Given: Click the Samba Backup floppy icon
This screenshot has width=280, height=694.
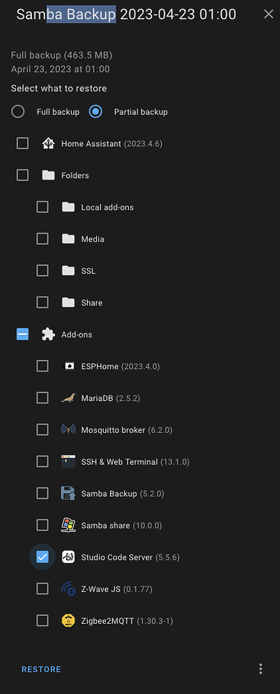Looking at the screenshot, I should [68, 493].
